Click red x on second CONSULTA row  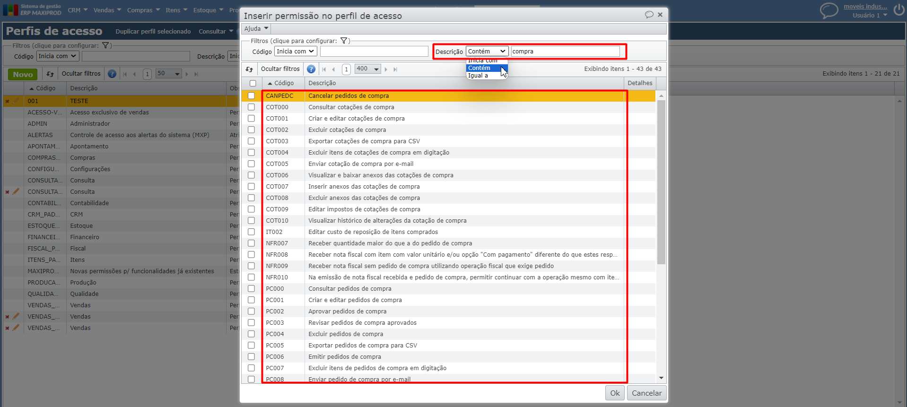click(7, 192)
